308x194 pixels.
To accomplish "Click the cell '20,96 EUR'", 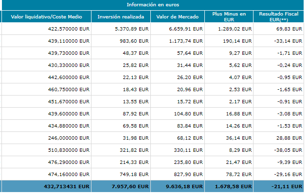I will click(178, 89).
